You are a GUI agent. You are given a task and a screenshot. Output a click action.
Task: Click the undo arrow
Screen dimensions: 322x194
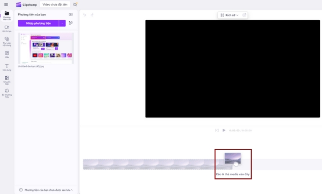tap(84, 15)
